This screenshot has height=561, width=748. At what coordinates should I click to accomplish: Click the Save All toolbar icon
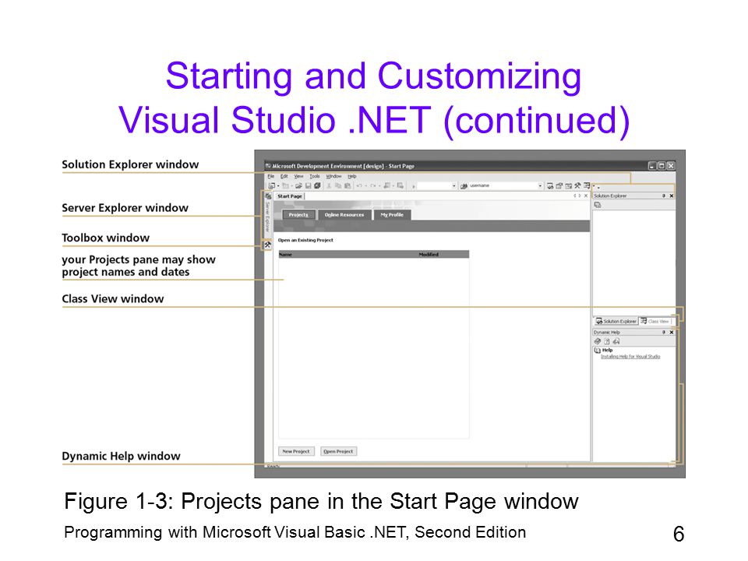317,185
